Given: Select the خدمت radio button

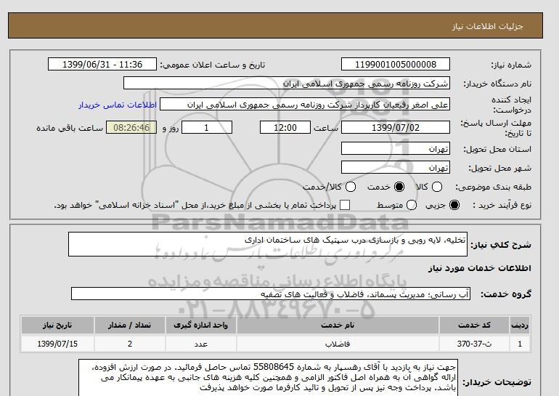Looking at the screenshot, I should [x=399, y=187].
